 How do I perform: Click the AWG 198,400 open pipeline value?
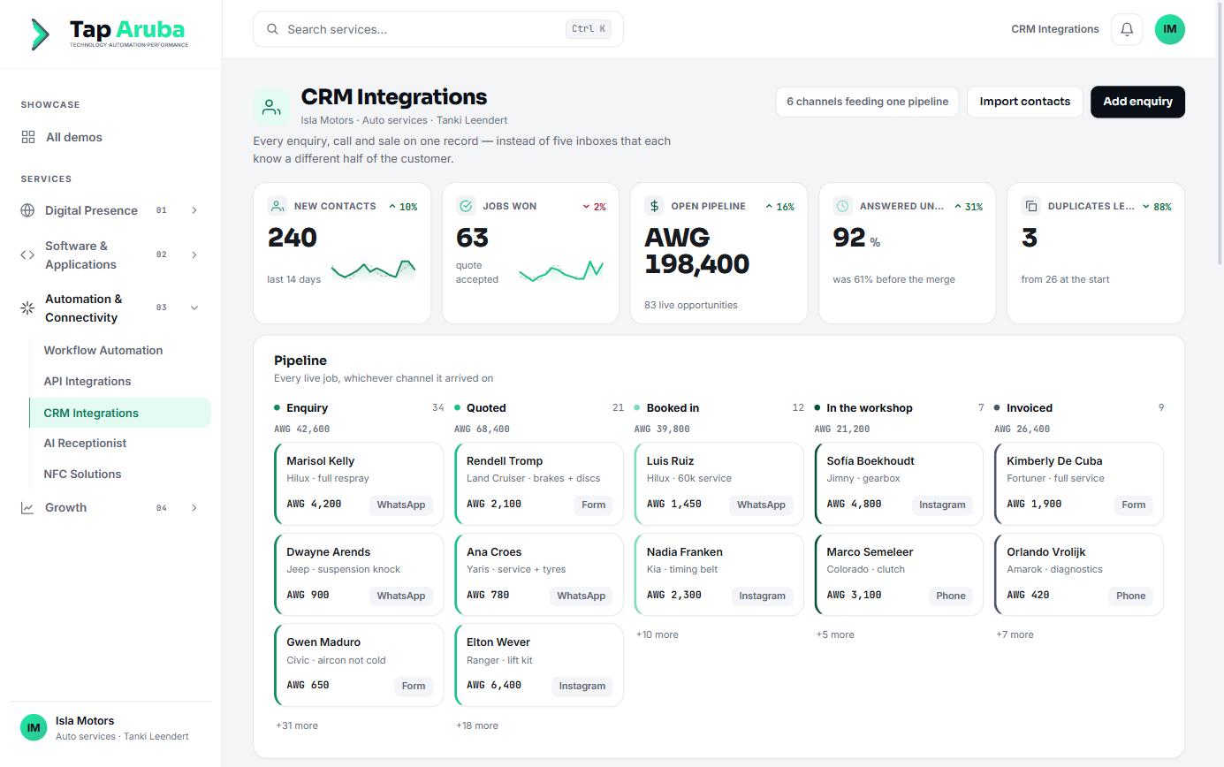[x=697, y=251]
